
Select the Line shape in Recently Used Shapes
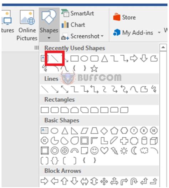point(55,59)
